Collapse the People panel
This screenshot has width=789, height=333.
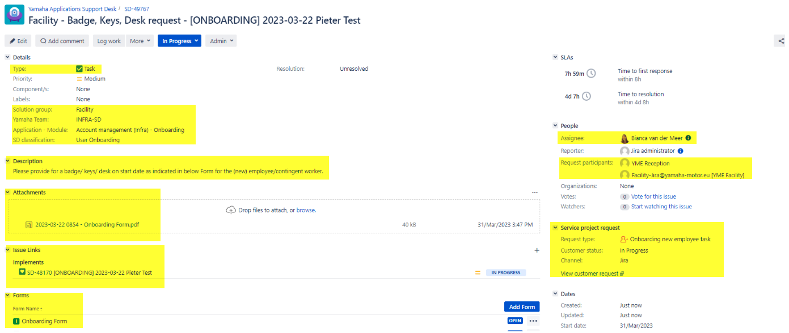(555, 126)
